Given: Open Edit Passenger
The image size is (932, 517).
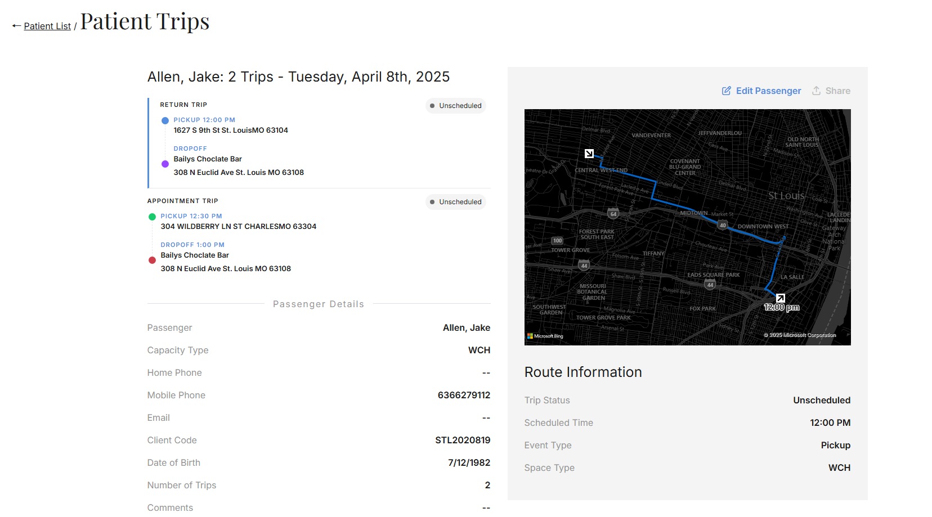Looking at the screenshot, I should pyautogui.click(x=761, y=91).
